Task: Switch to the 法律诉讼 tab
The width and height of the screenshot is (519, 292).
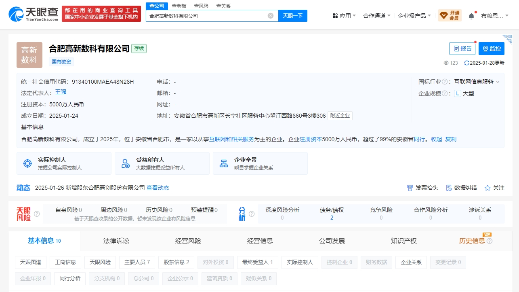Action: [116, 241]
